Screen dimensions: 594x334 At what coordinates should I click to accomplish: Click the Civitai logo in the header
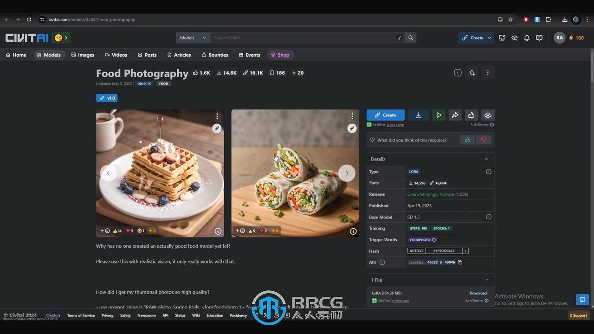pyautogui.click(x=26, y=38)
